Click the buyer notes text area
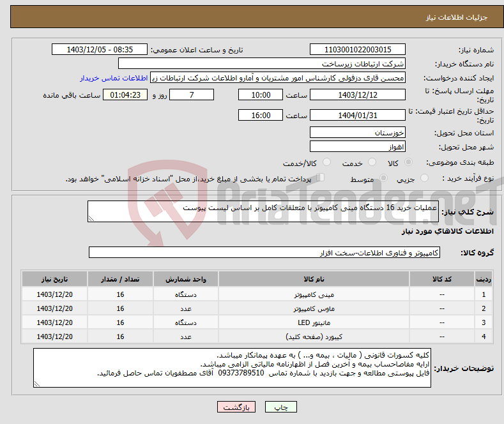This screenshot has height=424, width=504. coord(232,368)
